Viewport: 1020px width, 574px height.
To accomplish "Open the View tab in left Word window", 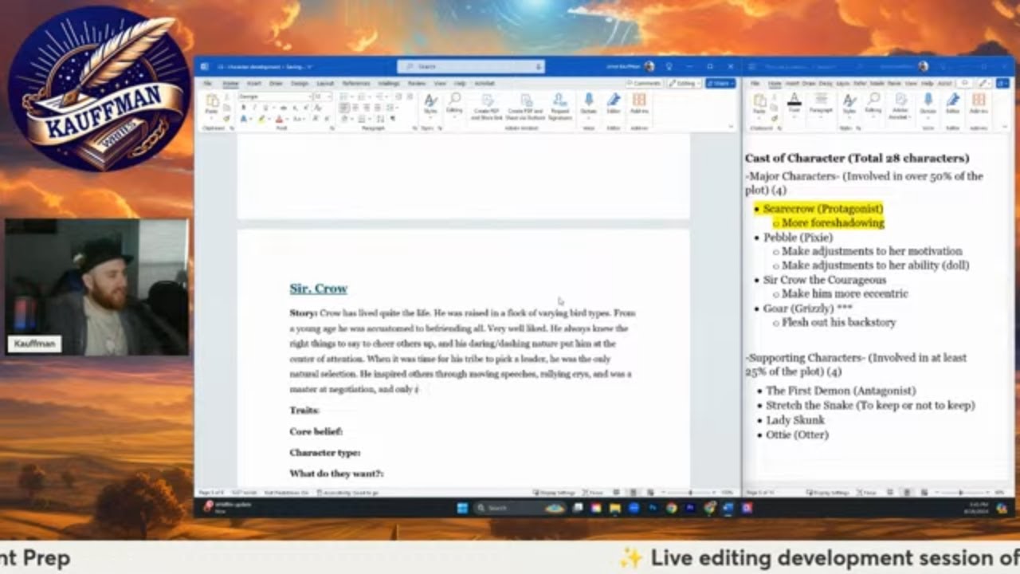I will pos(441,83).
